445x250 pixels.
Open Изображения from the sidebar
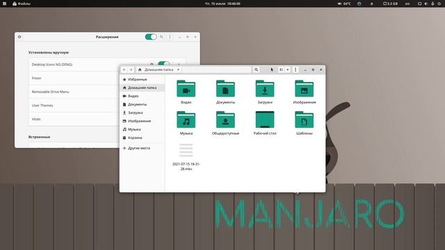click(x=142, y=121)
